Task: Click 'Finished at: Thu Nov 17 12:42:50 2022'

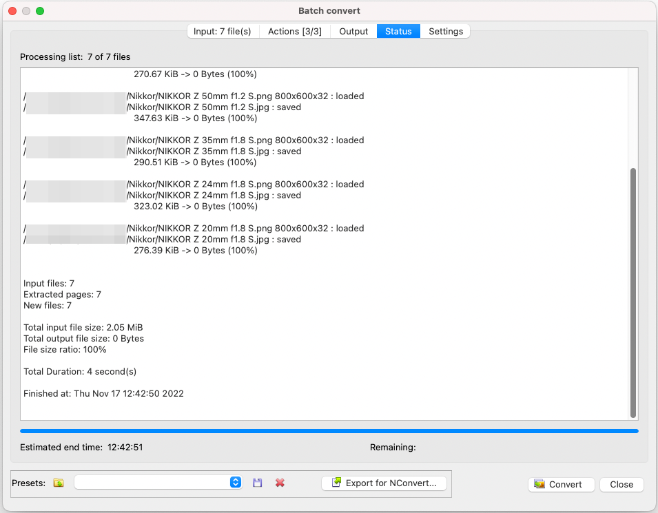Action: (103, 393)
